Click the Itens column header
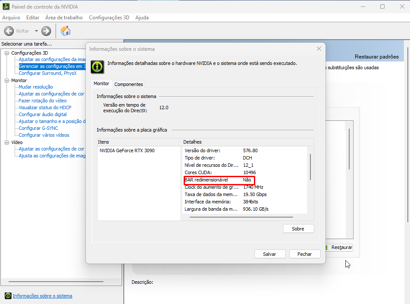The height and width of the screenshot is (304, 410). click(140, 142)
